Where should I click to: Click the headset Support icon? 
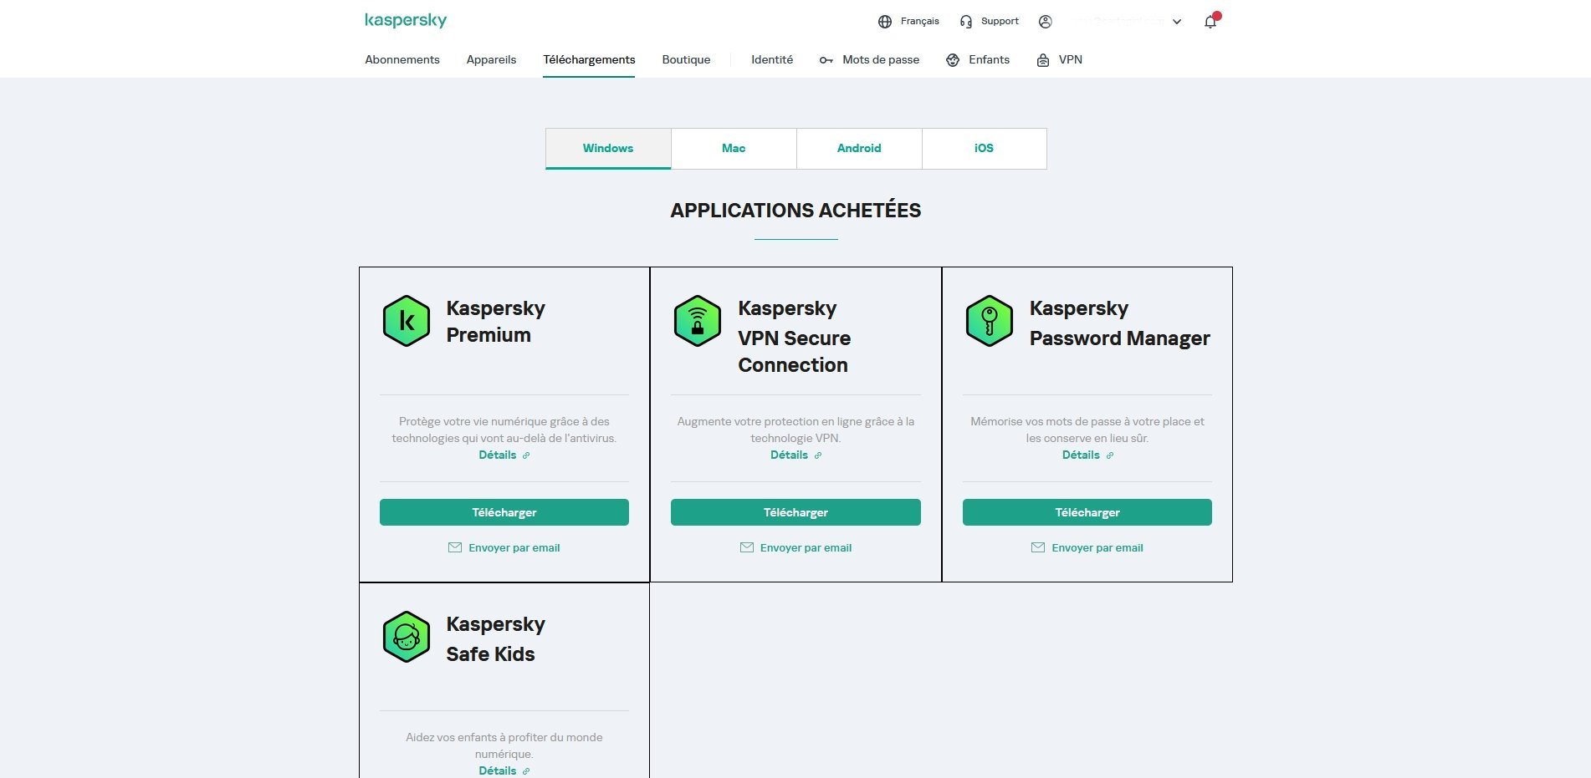click(x=966, y=22)
